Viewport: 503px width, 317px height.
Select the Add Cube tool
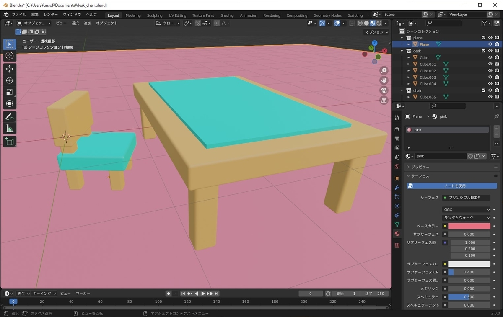coord(10,142)
